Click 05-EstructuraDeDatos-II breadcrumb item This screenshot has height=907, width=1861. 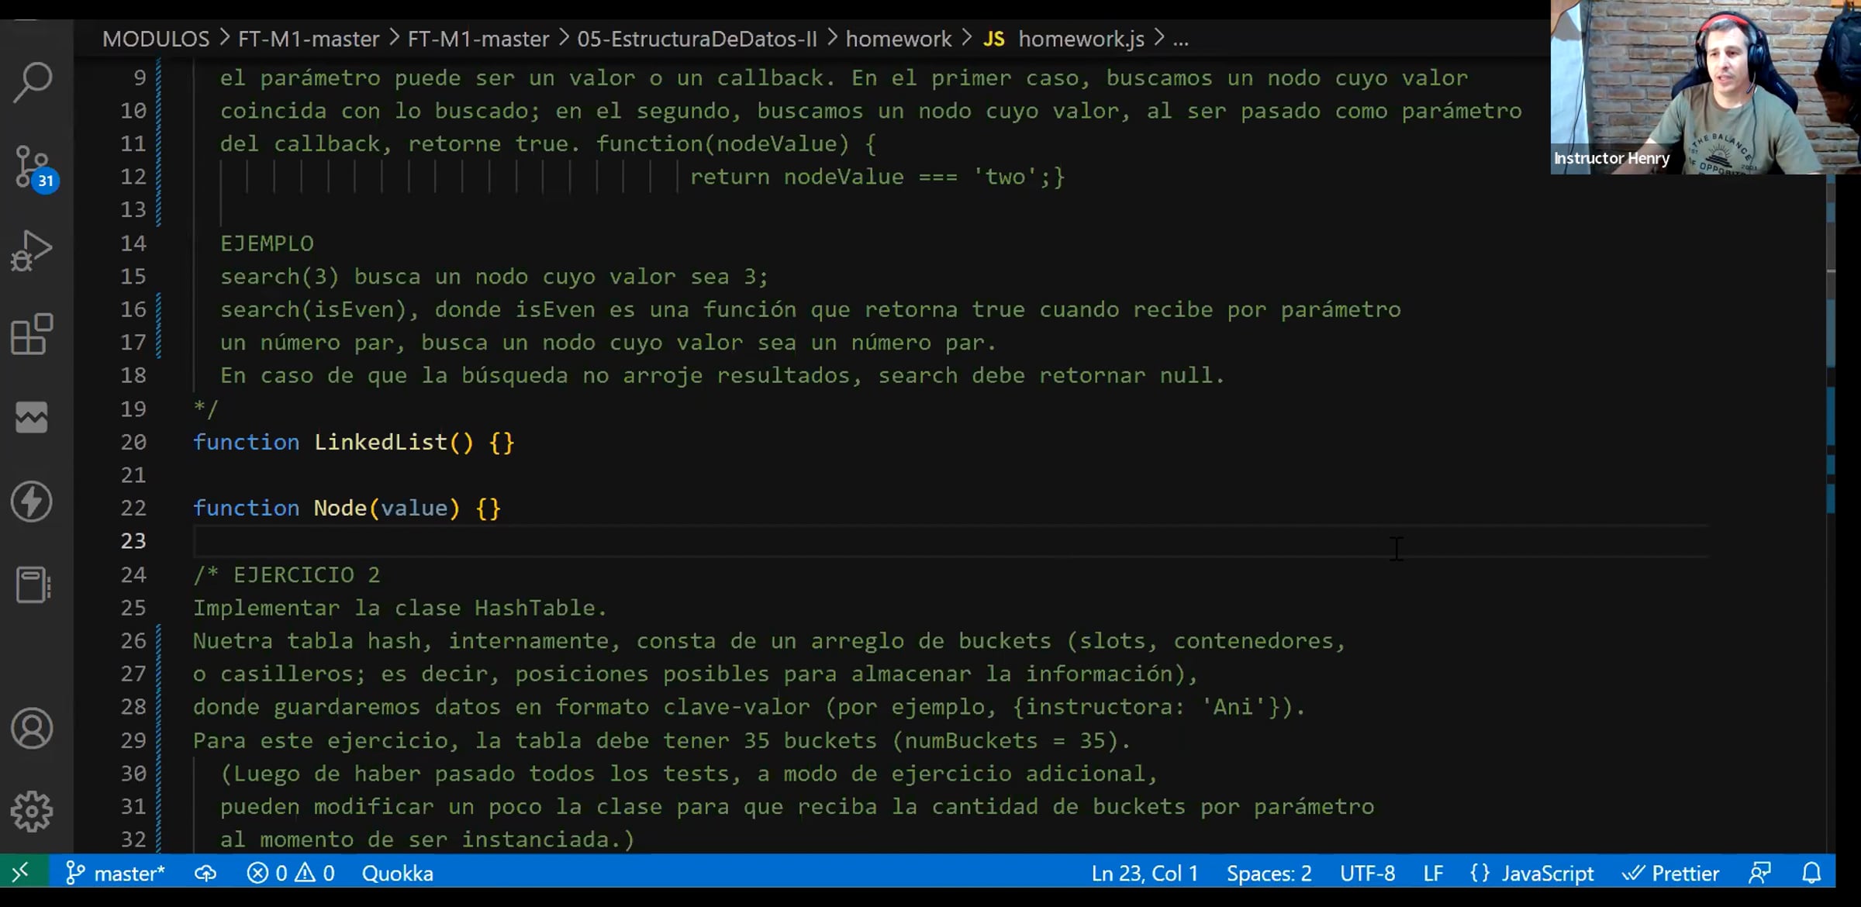(696, 39)
